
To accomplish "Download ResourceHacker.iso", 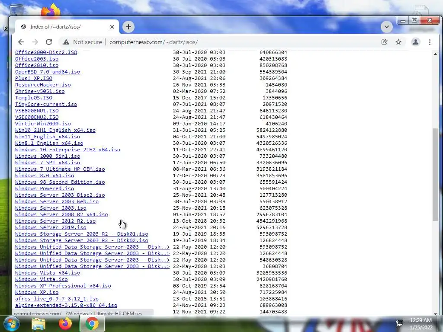I will coord(43,85).
